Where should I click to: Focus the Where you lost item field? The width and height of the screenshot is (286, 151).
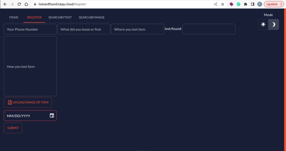(x=138, y=29)
